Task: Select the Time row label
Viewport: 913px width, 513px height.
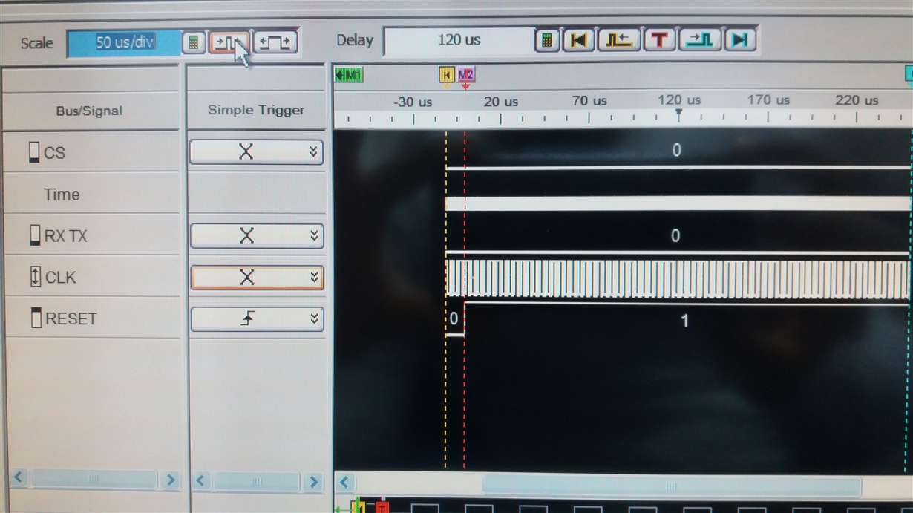Action: [x=62, y=195]
